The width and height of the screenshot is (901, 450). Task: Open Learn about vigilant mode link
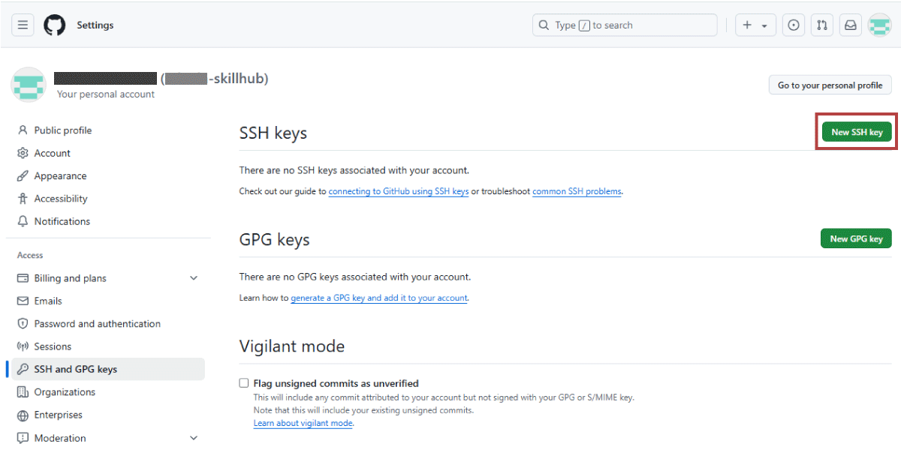303,423
